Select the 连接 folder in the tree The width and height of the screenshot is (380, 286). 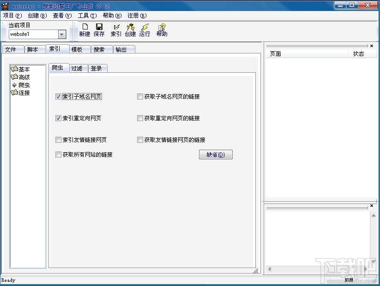pyautogui.click(x=21, y=93)
